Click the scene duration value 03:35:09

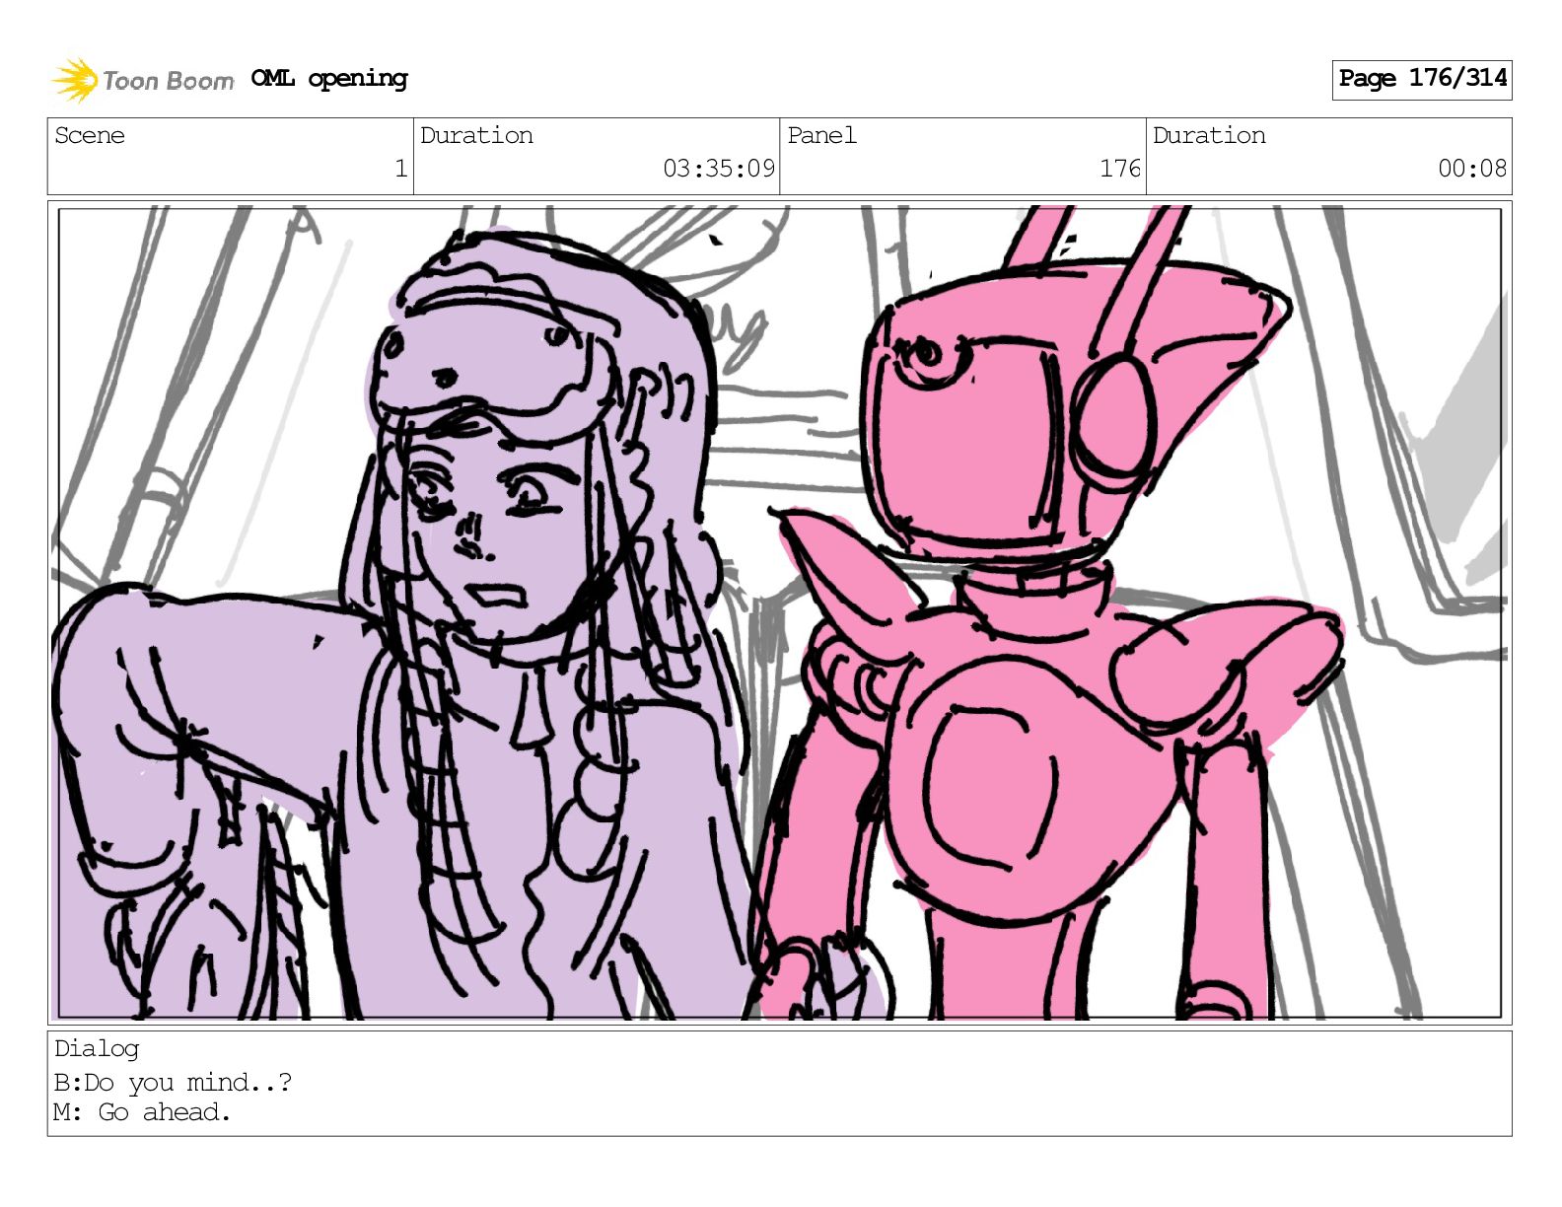[x=719, y=169]
